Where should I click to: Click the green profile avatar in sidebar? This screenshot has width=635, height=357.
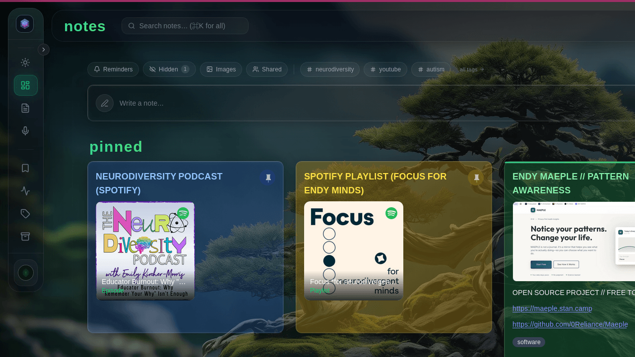pos(26,273)
